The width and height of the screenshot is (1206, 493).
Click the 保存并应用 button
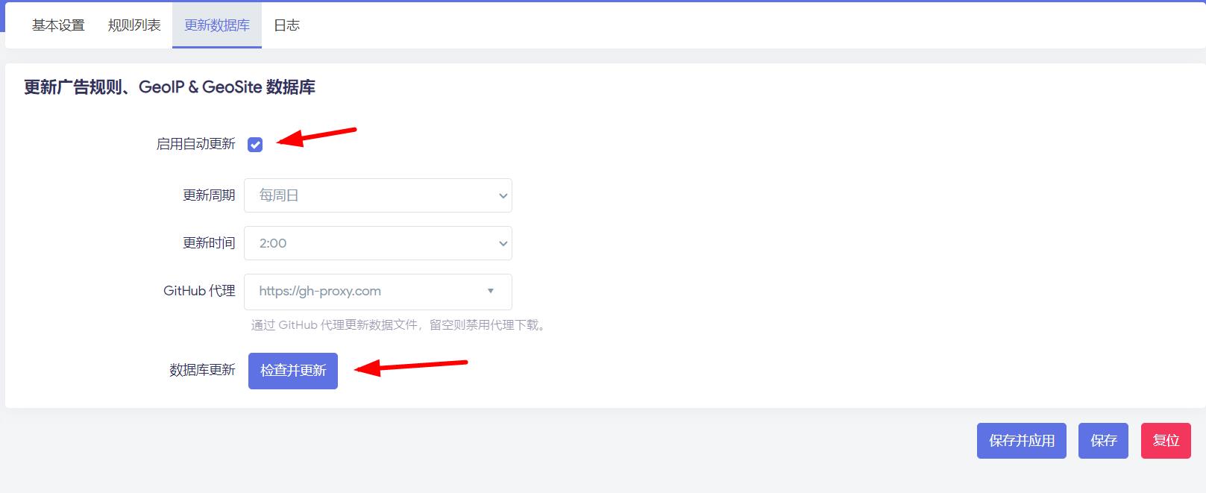coord(1022,441)
